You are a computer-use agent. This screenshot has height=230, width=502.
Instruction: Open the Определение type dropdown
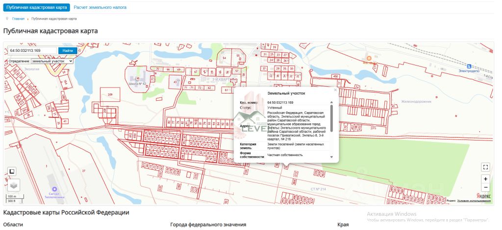(52, 61)
